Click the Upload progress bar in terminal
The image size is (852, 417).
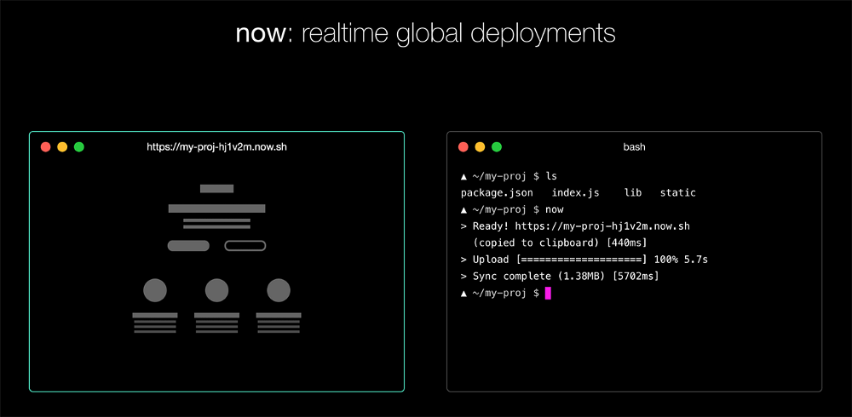581,260
